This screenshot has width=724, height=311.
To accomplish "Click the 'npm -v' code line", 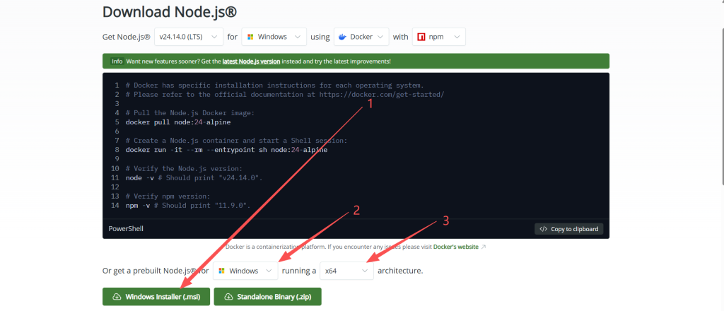I will [x=188, y=206].
